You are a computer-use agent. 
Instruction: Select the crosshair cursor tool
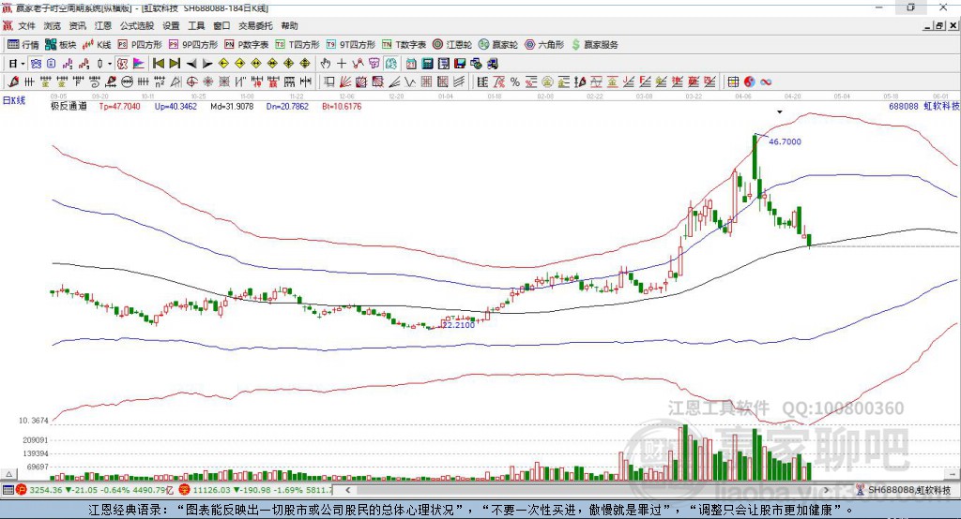pyautogui.click(x=342, y=64)
